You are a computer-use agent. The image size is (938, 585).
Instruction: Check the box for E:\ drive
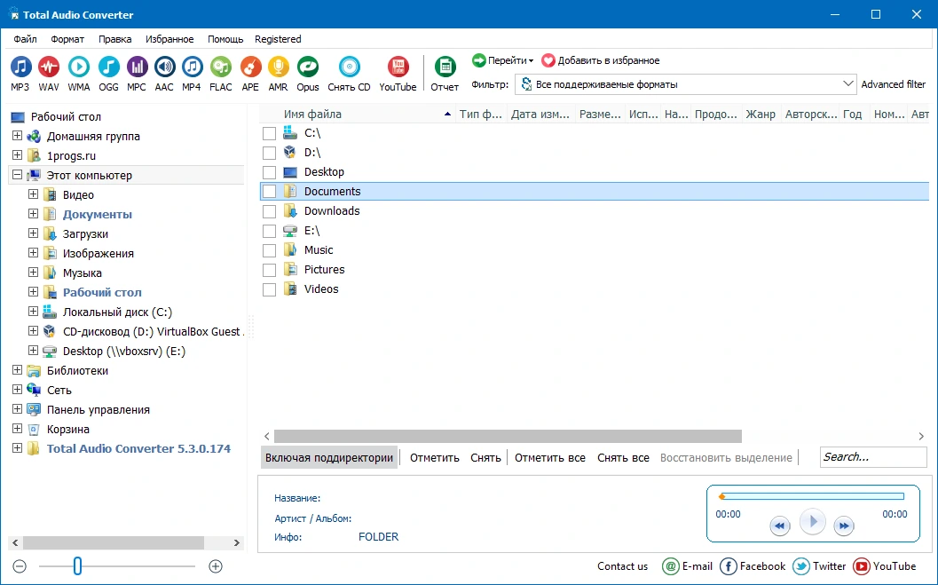[x=269, y=231]
